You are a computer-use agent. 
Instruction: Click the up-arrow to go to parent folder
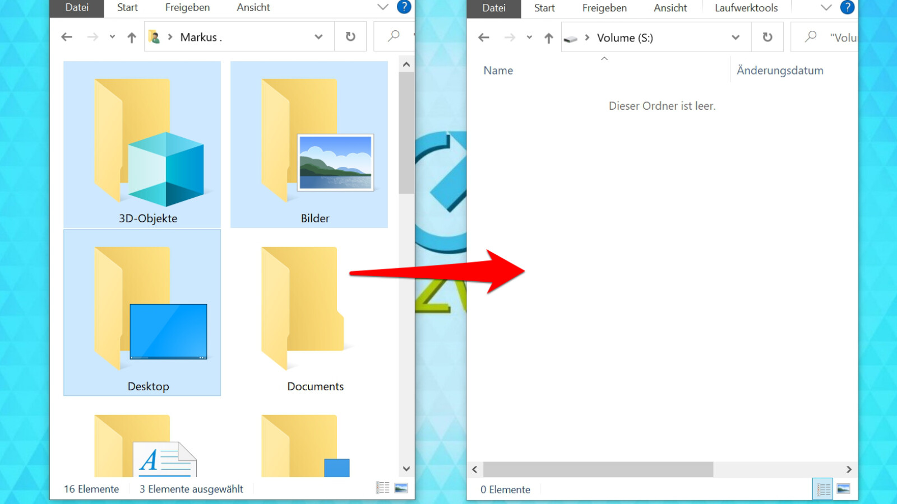point(131,37)
